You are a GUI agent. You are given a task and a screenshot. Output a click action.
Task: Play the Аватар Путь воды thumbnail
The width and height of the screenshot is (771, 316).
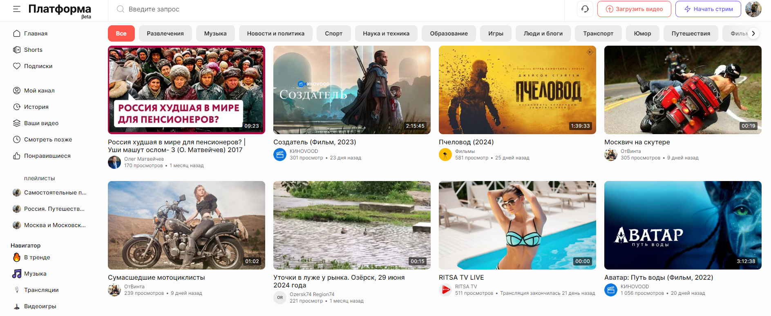(683, 225)
